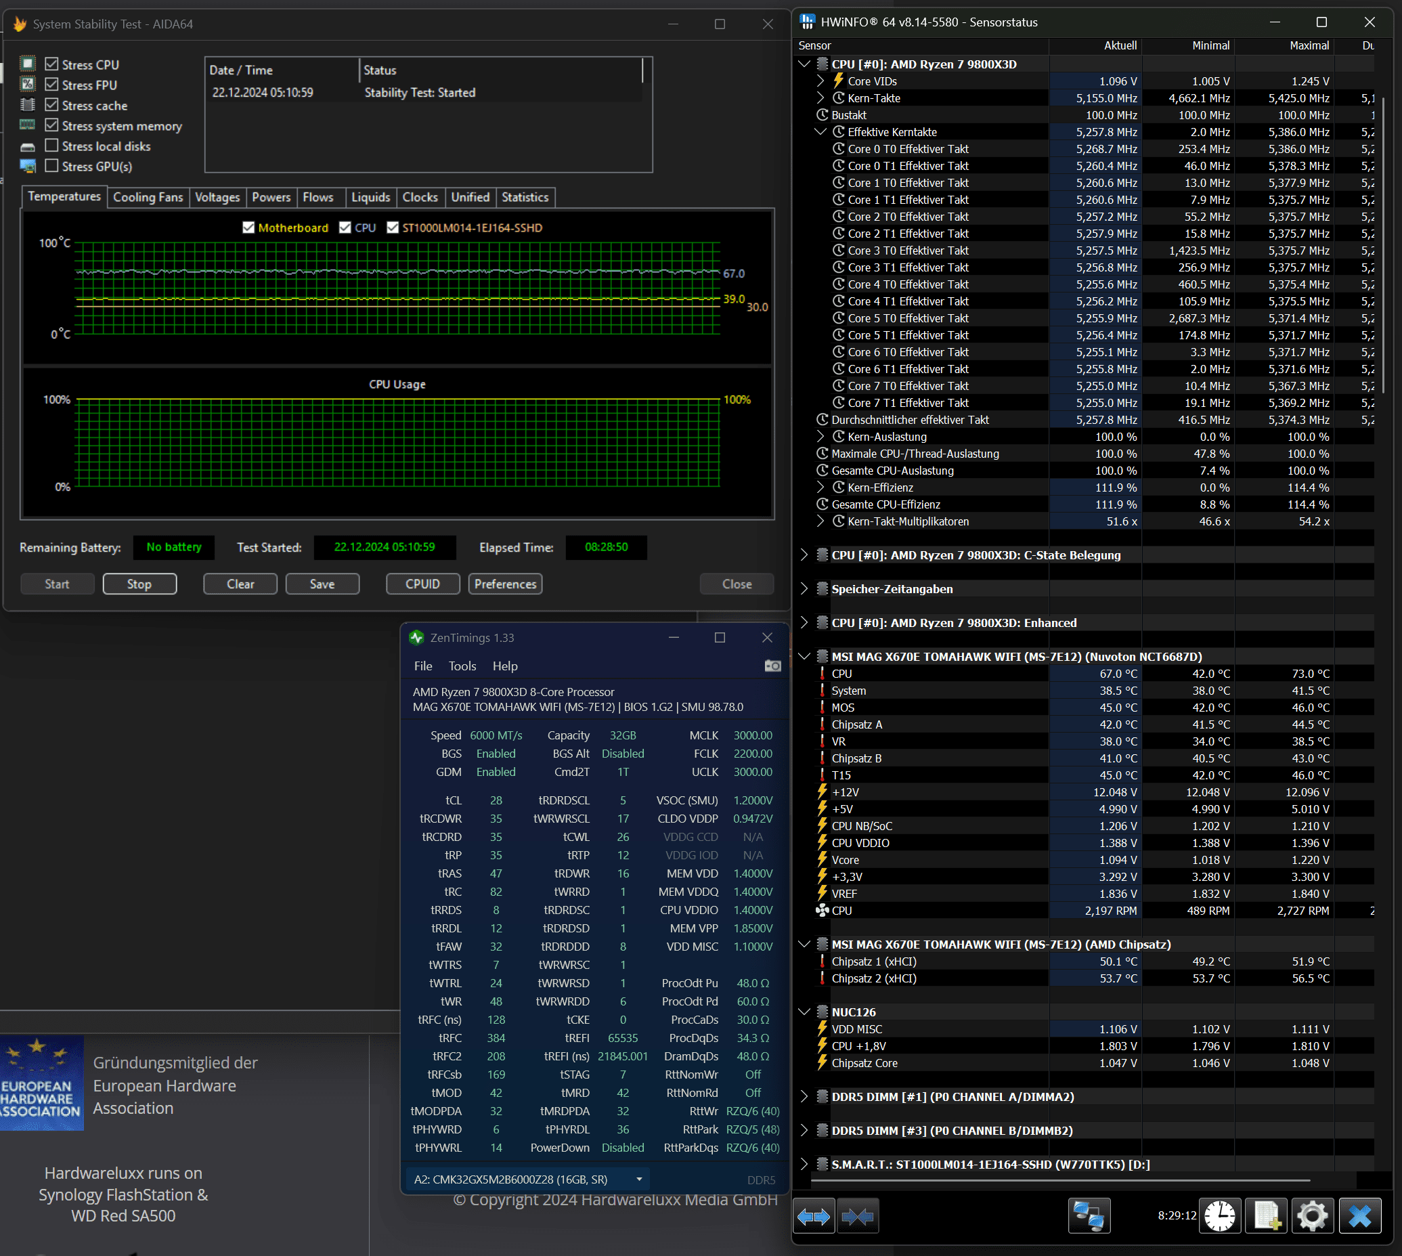Expand Kern-Takte row
1402x1256 pixels.
click(820, 98)
